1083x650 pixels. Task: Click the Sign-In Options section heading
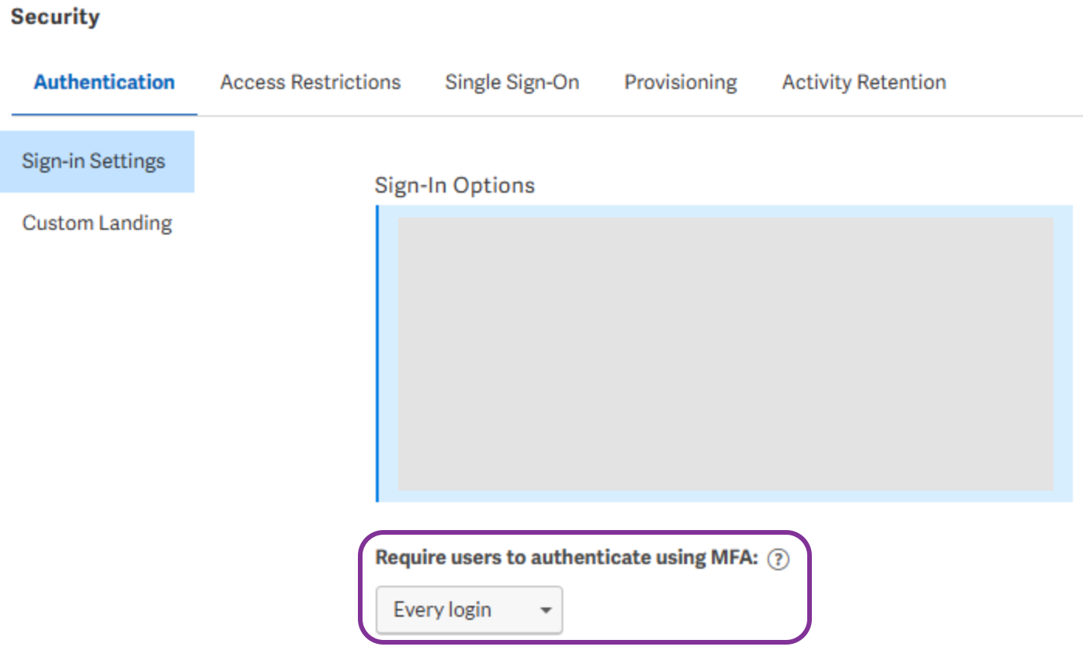[x=455, y=186]
